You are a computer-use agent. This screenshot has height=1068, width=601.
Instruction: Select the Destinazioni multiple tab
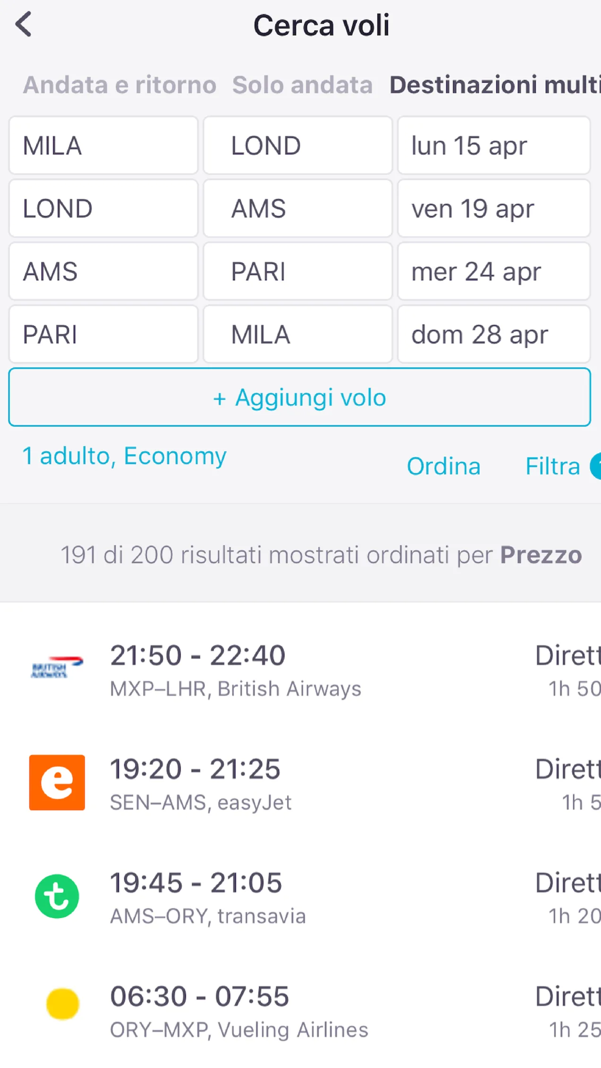[x=493, y=85]
